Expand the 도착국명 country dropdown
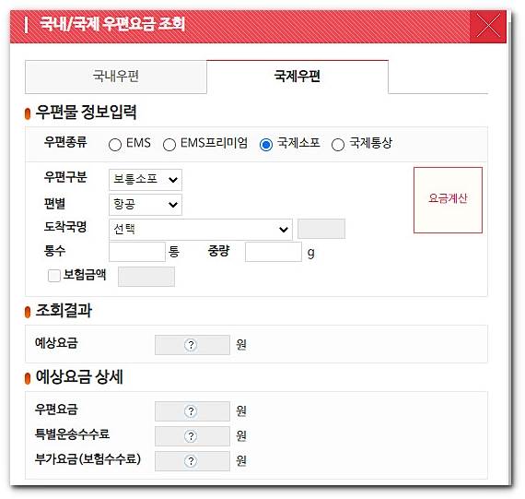Screen dimensions: 525x499 201,230
